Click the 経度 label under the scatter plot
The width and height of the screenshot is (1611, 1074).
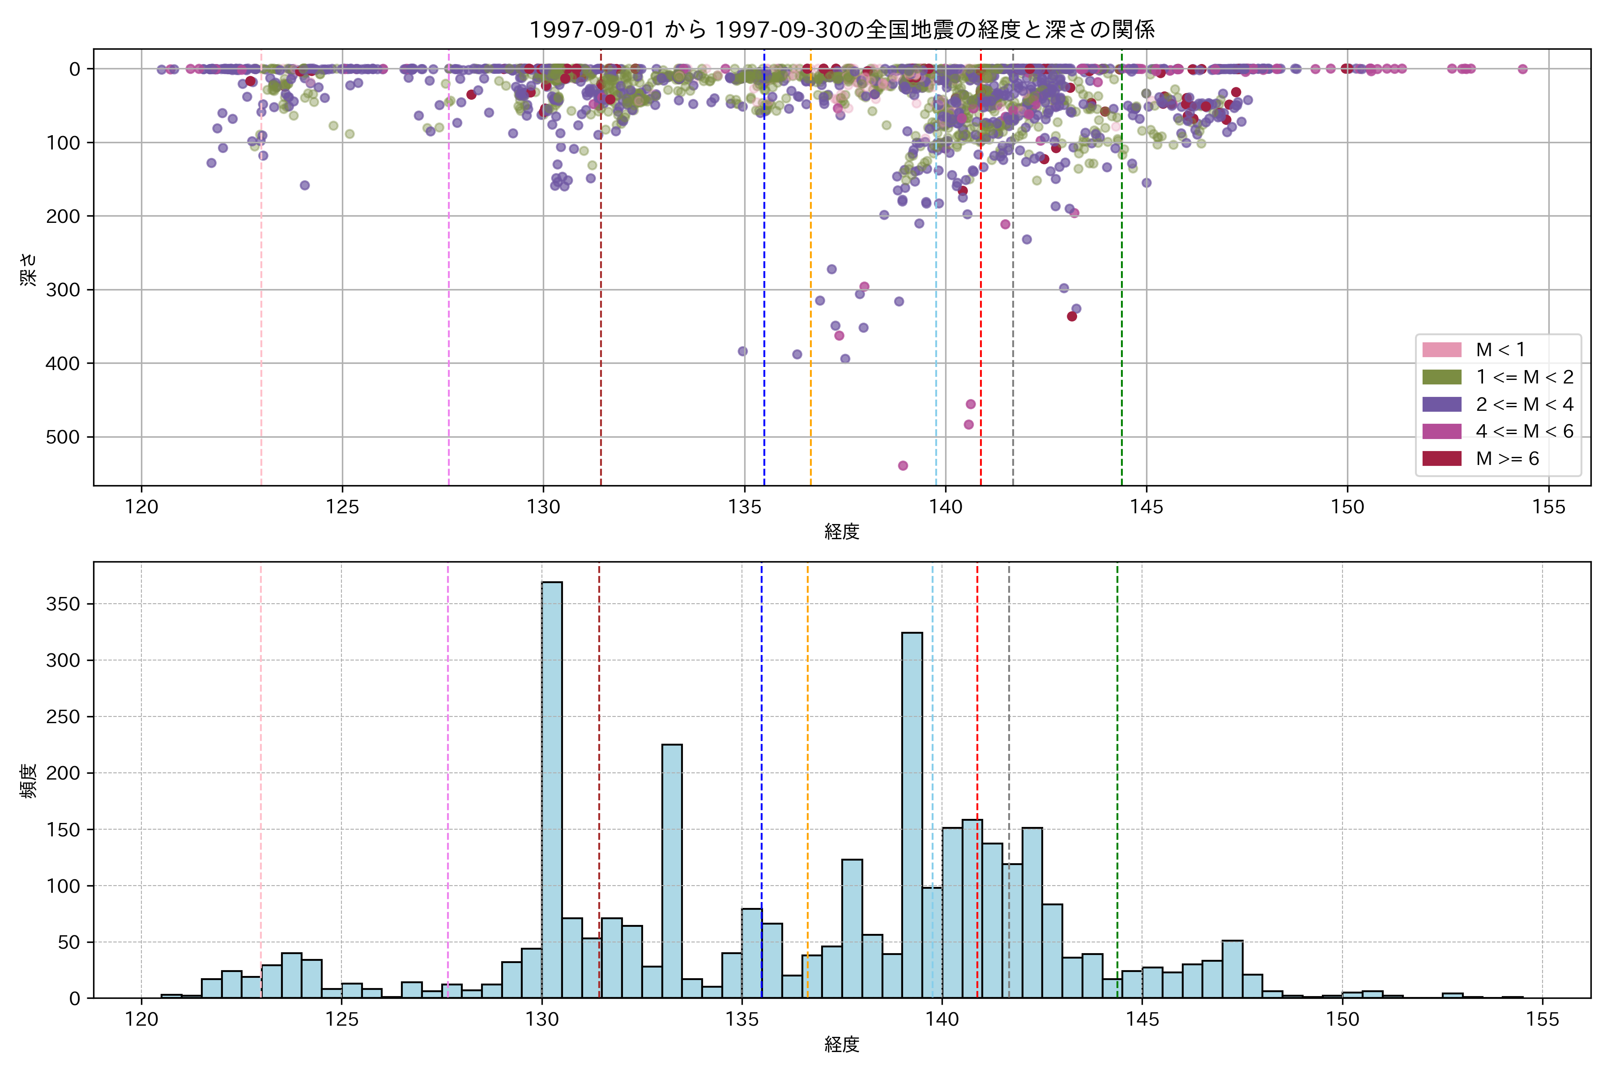point(842,532)
